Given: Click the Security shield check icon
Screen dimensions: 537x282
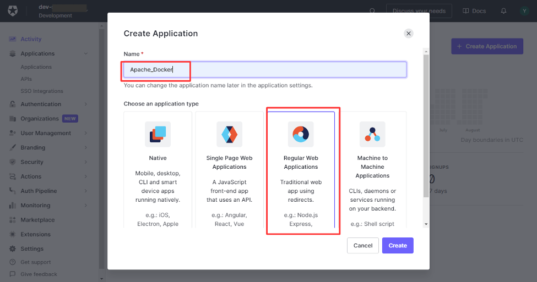Looking at the screenshot, I should click(13, 162).
